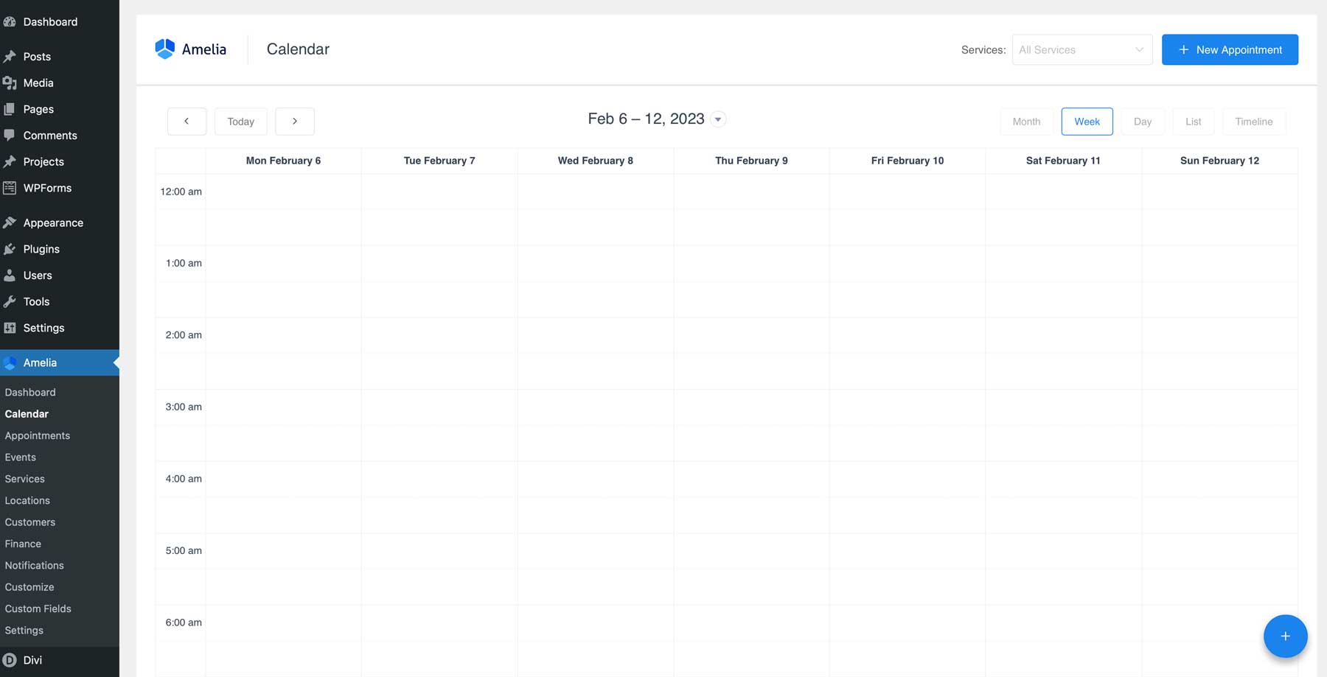Click the Divi icon at sidebar bottom
1327x677 pixels.
tap(10, 659)
